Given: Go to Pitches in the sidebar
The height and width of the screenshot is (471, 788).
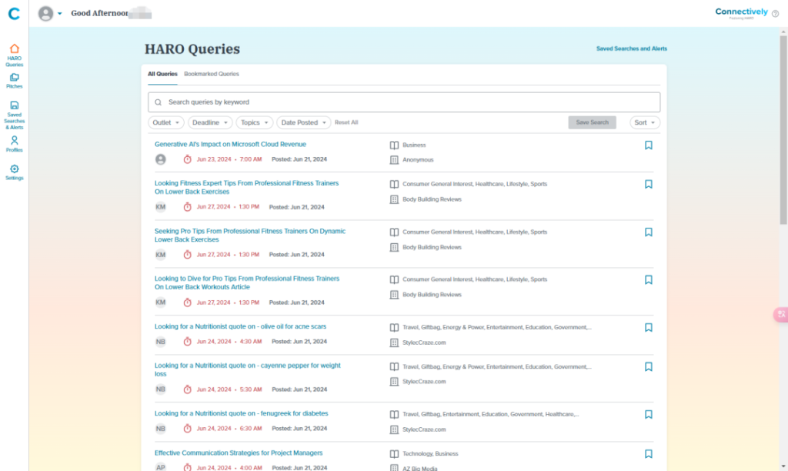Looking at the screenshot, I should 14,81.
